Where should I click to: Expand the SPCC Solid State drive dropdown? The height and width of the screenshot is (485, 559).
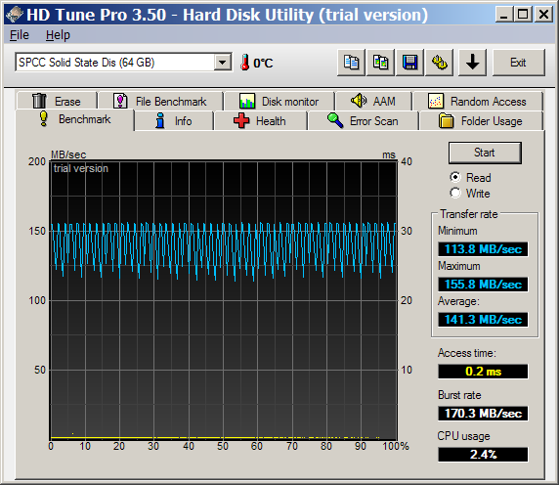[x=223, y=63]
